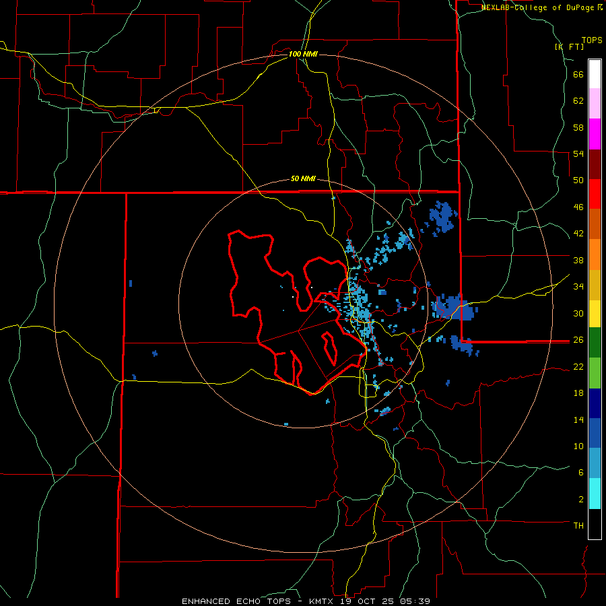Select the light pink legend color segment
Viewport: 606px width, 606px height.
[x=595, y=104]
